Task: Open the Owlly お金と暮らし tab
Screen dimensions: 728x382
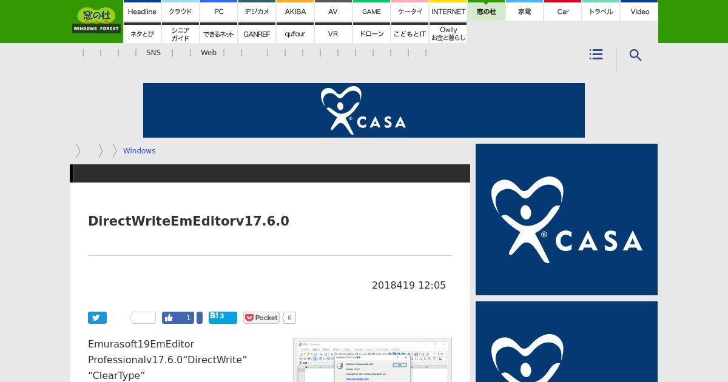Action: tap(448, 33)
